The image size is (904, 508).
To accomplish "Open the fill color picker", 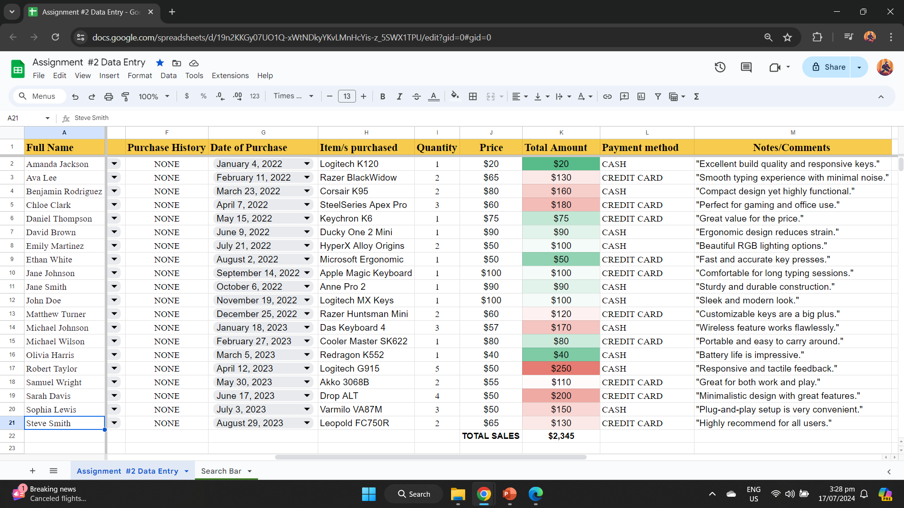I will (x=454, y=96).
